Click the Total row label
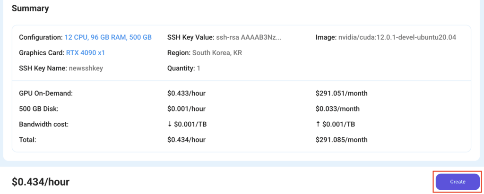Image resolution: width=484 pixels, height=194 pixels. (28, 140)
